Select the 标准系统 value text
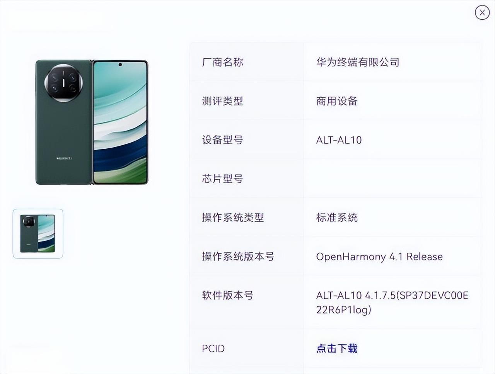 pyautogui.click(x=337, y=218)
